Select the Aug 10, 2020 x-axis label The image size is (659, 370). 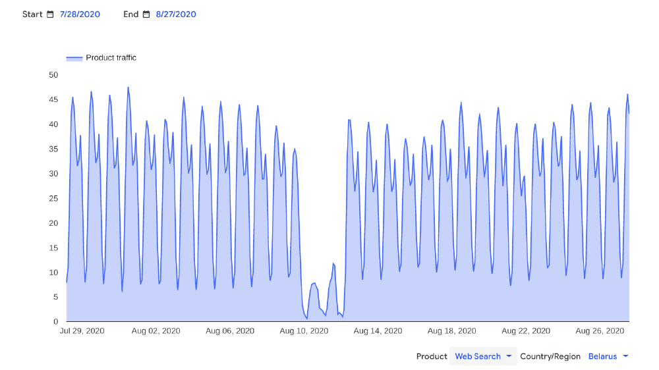(304, 331)
